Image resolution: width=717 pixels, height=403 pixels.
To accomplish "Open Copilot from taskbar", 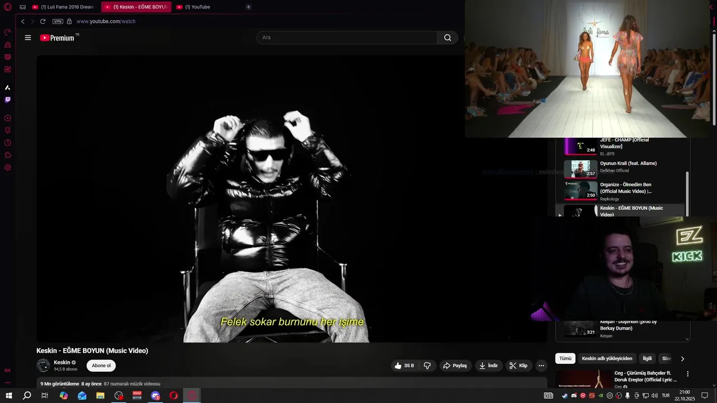I will pos(64,396).
